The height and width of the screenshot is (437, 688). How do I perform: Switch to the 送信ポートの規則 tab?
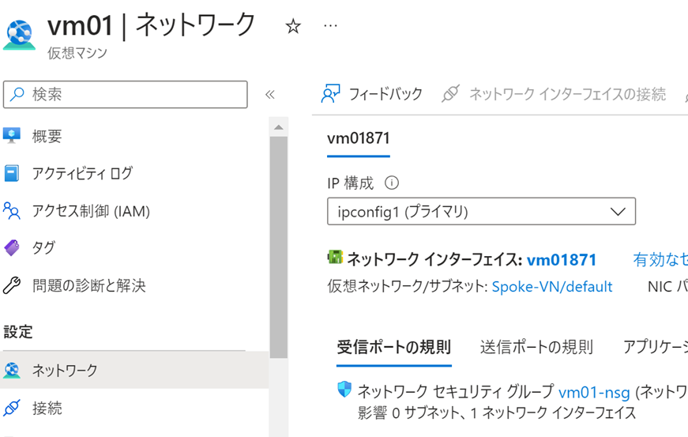(x=536, y=347)
